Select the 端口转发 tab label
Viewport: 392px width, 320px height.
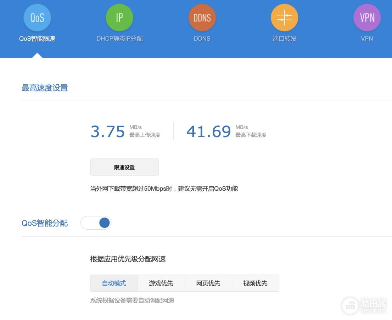click(x=284, y=39)
